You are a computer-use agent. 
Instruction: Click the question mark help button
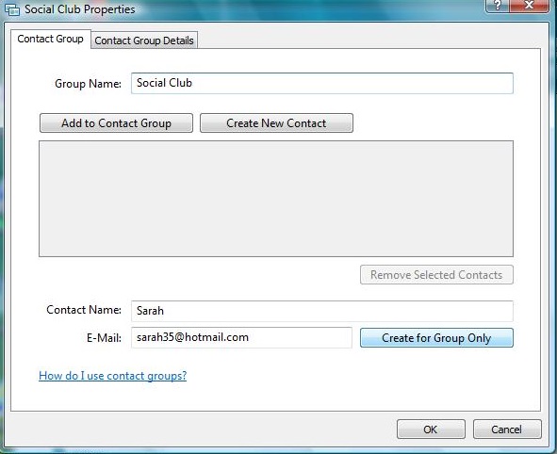(497, 6)
